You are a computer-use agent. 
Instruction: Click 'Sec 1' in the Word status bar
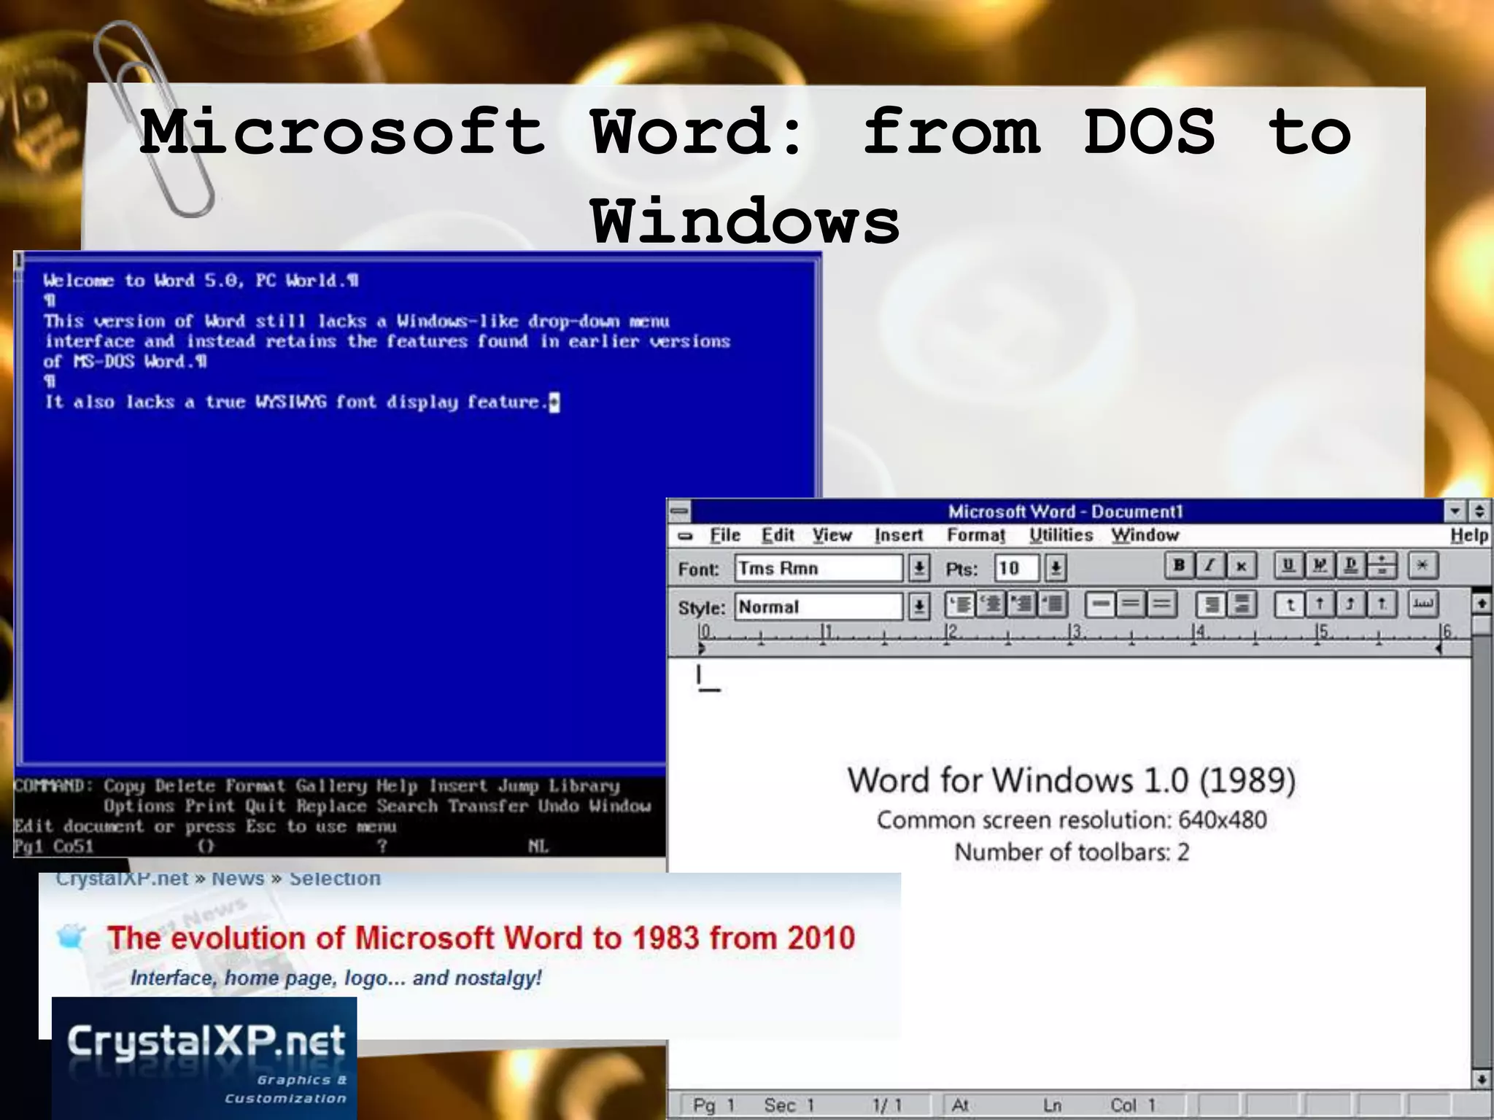pos(789,1105)
